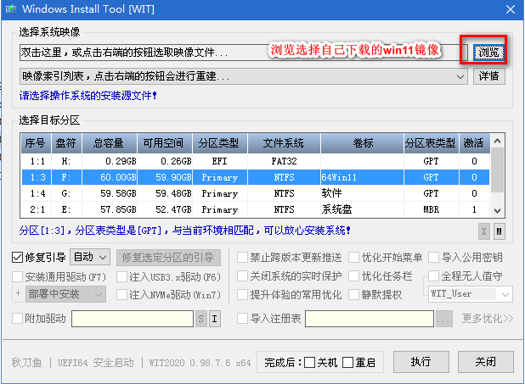Open the 部署中安装 dropdown
This screenshot has height=384, width=525.
click(x=65, y=294)
